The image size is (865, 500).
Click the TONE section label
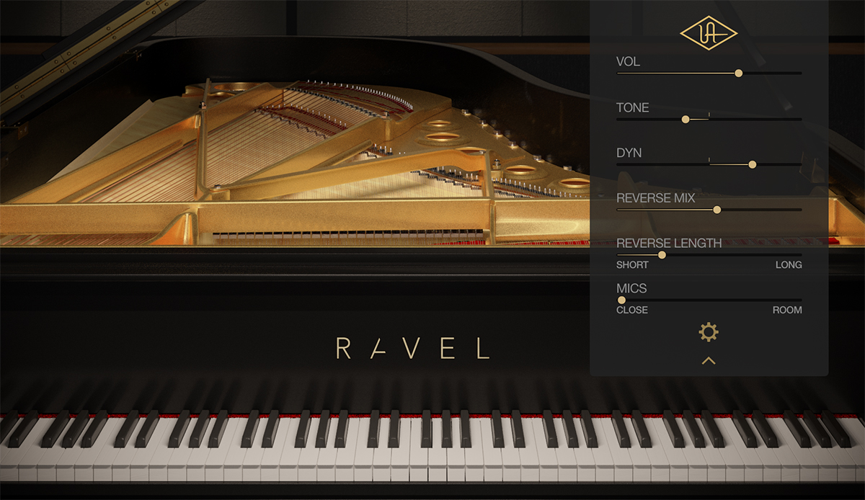coord(632,107)
